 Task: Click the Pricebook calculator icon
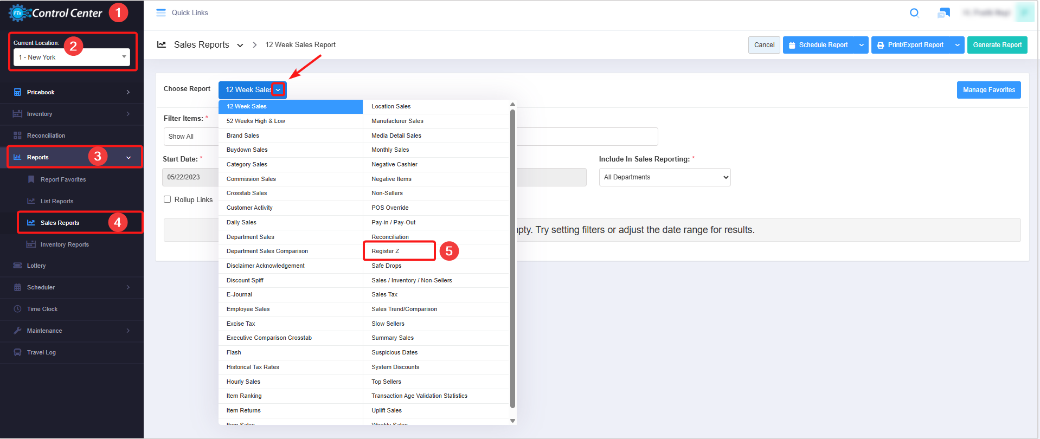coord(17,92)
